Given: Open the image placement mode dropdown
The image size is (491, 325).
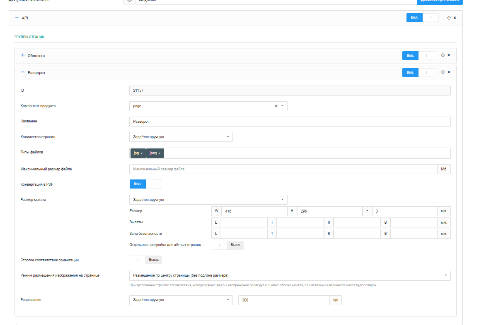Looking at the screenshot, I should 290,276.
